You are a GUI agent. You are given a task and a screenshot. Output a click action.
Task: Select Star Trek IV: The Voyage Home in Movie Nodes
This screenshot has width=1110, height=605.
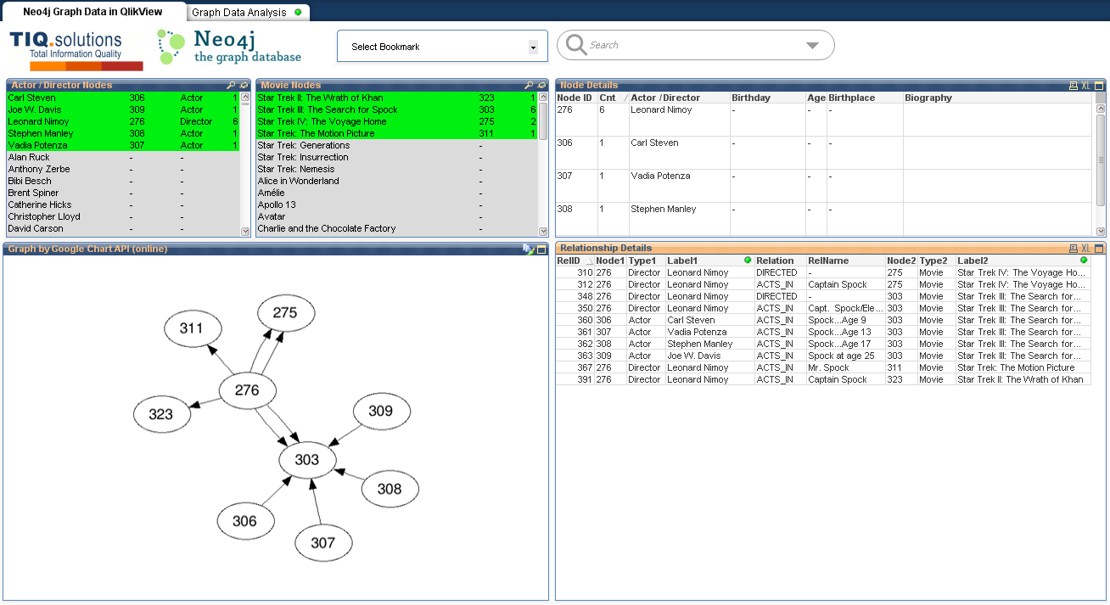click(x=396, y=121)
